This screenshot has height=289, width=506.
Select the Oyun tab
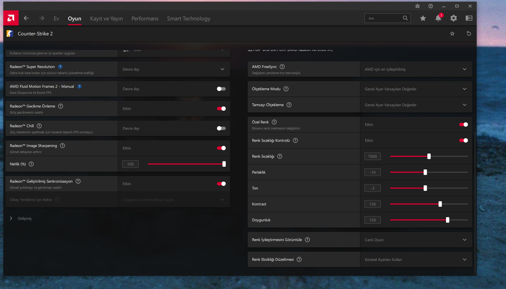pos(75,18)
